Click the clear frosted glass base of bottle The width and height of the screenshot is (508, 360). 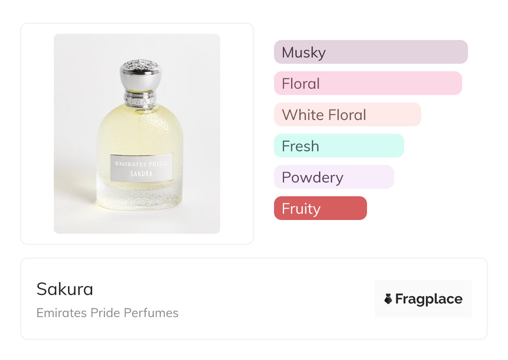coord(140,196)
